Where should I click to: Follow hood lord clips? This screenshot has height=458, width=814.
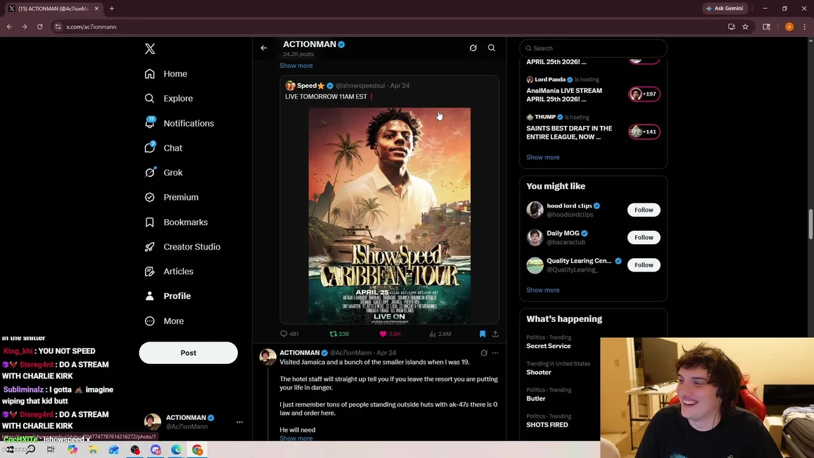coord(644,210)
